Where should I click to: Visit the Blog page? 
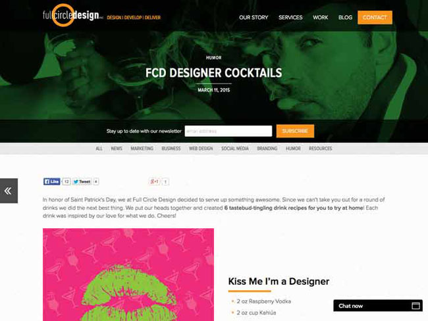[x=345, y=18]
